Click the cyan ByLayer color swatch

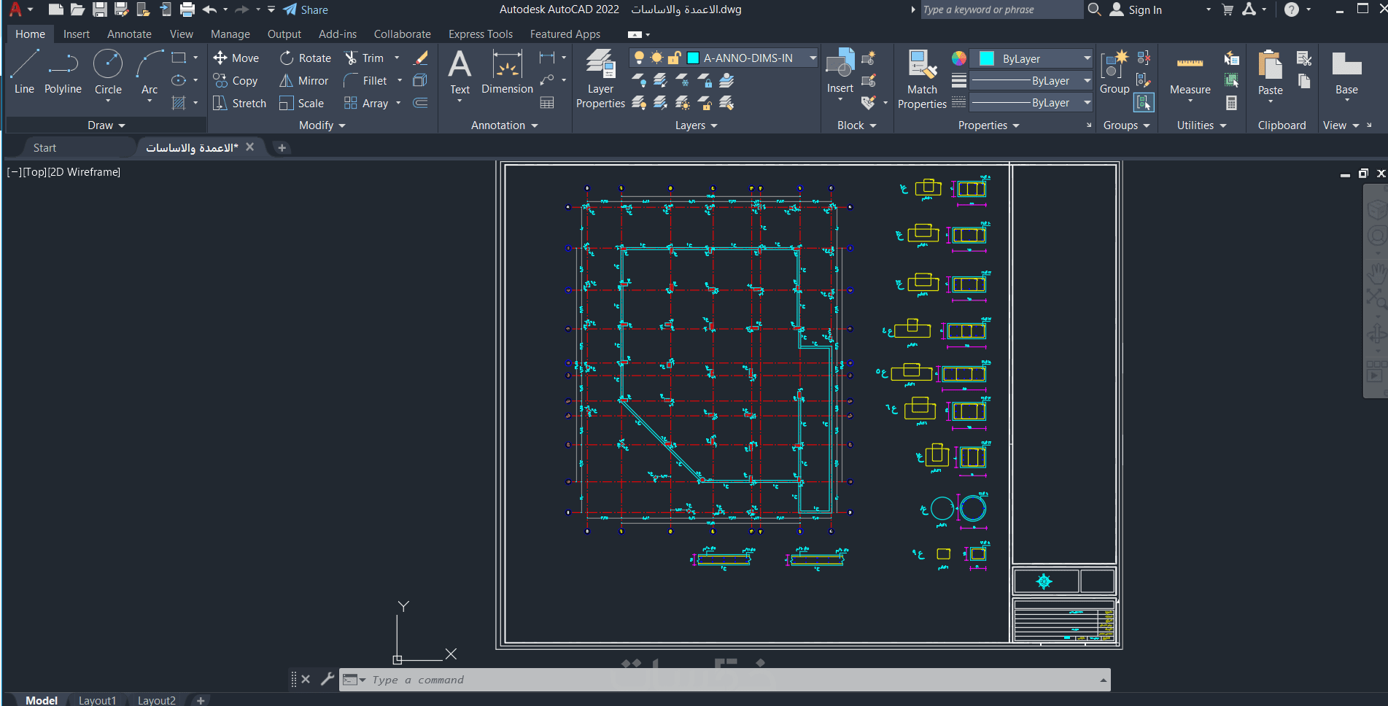987,58
